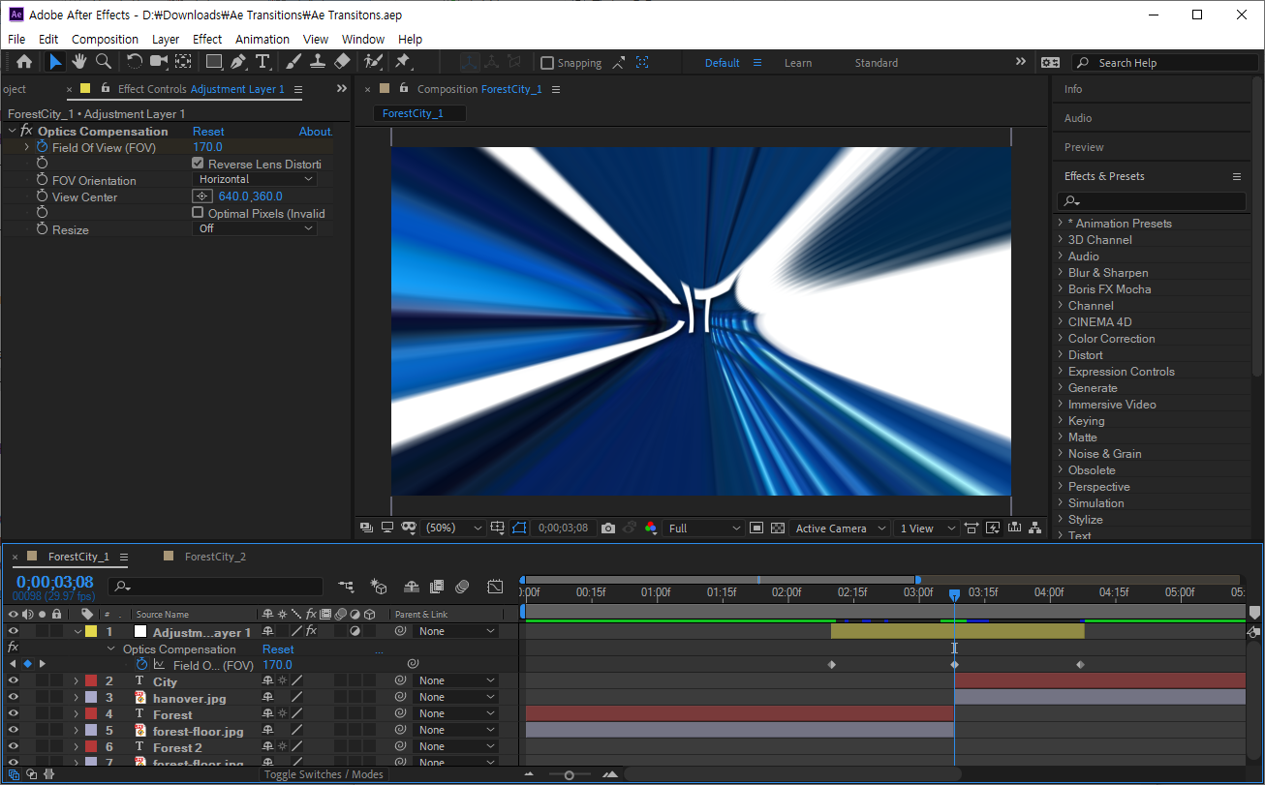The image size is (1265, 785).
Task: Toggle the fx switch of Optics Compensation
Action: pos(26,131)
